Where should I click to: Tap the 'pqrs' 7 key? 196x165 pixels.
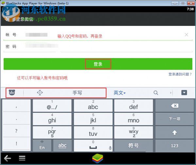(x=52, y=133)
